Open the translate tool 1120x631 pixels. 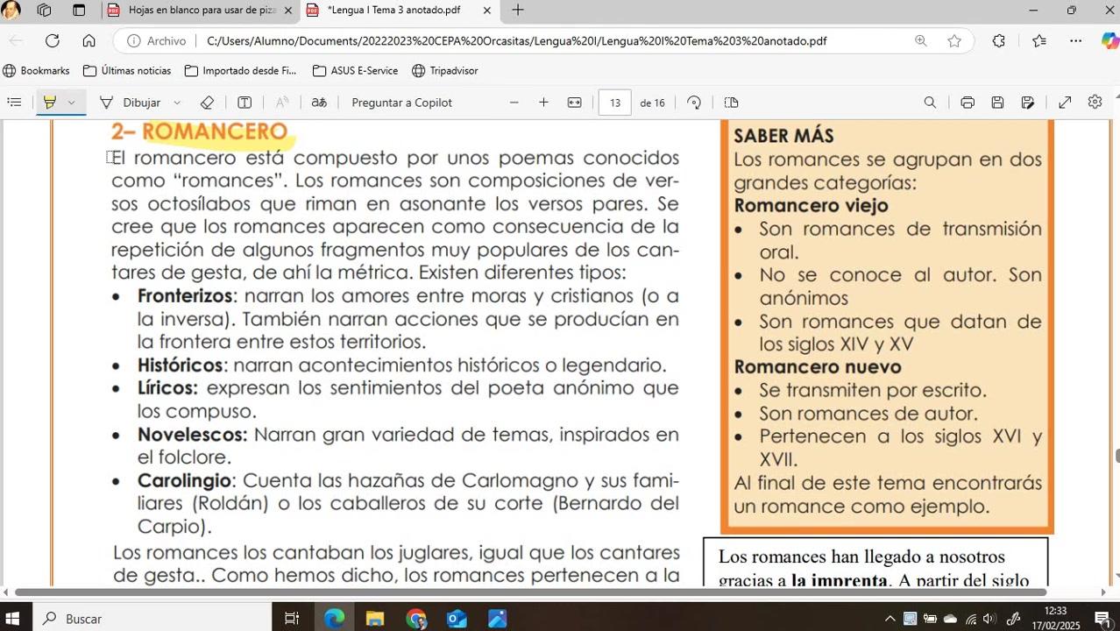click(x=319, y=103)
